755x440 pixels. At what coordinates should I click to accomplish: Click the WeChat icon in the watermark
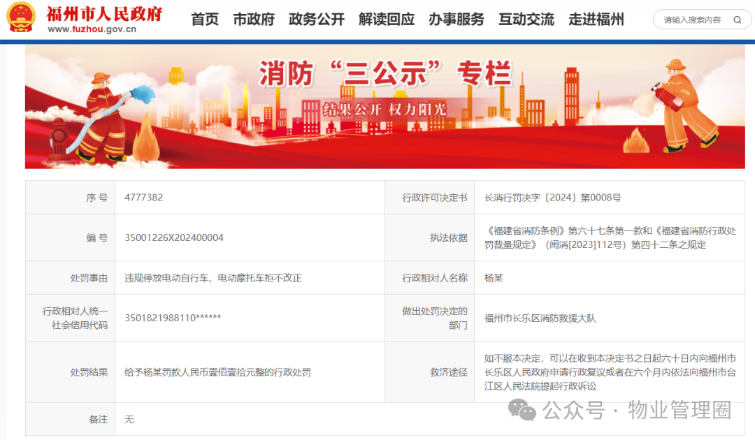click(x=522, y=410)
